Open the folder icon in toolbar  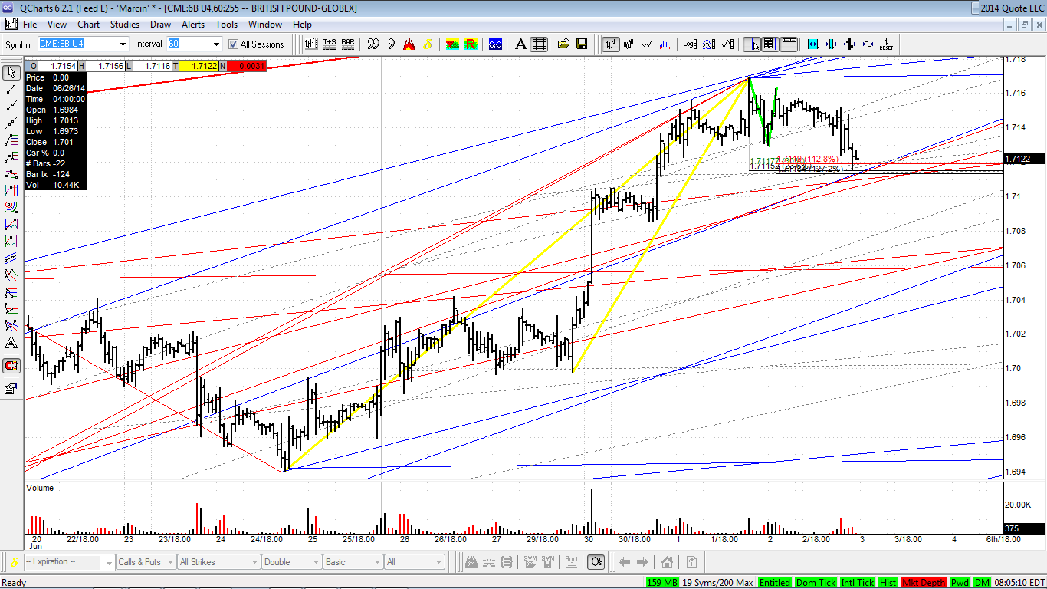[x=563, y=44]
